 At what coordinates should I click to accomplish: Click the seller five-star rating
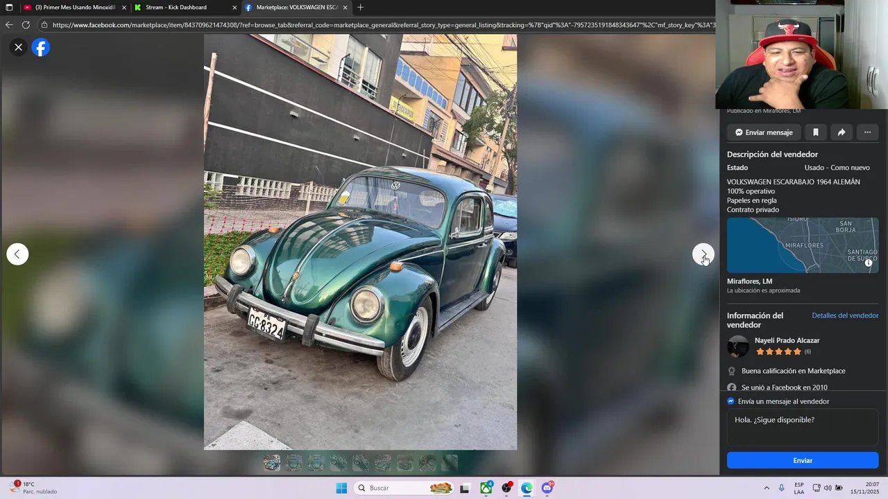[778, 351]
